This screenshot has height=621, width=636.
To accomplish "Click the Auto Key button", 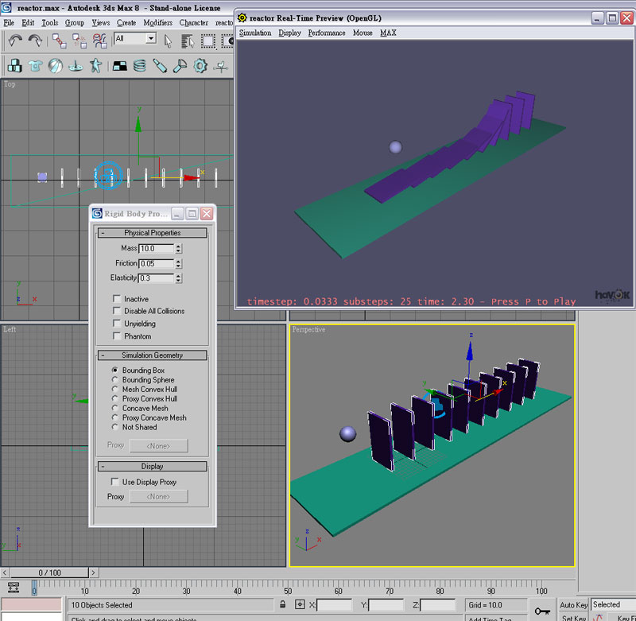I will tap(573, 604).
